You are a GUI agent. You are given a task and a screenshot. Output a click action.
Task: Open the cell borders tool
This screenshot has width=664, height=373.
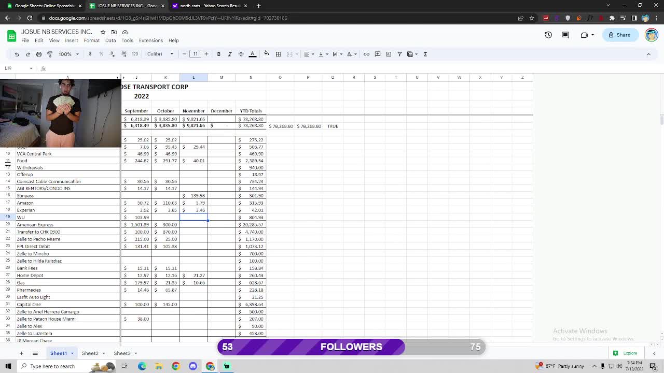point(278,54)
